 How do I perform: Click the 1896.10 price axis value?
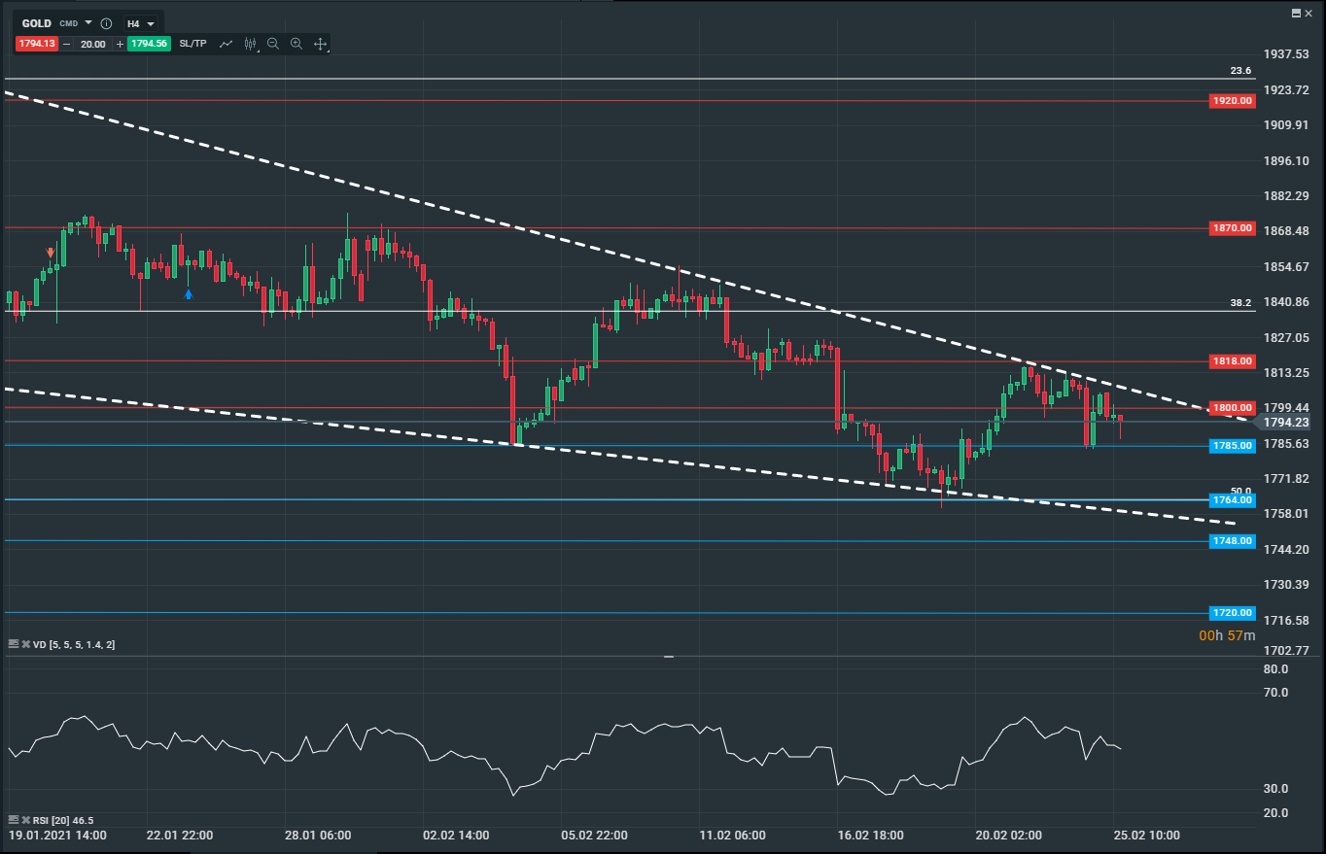pos(1286,160)
